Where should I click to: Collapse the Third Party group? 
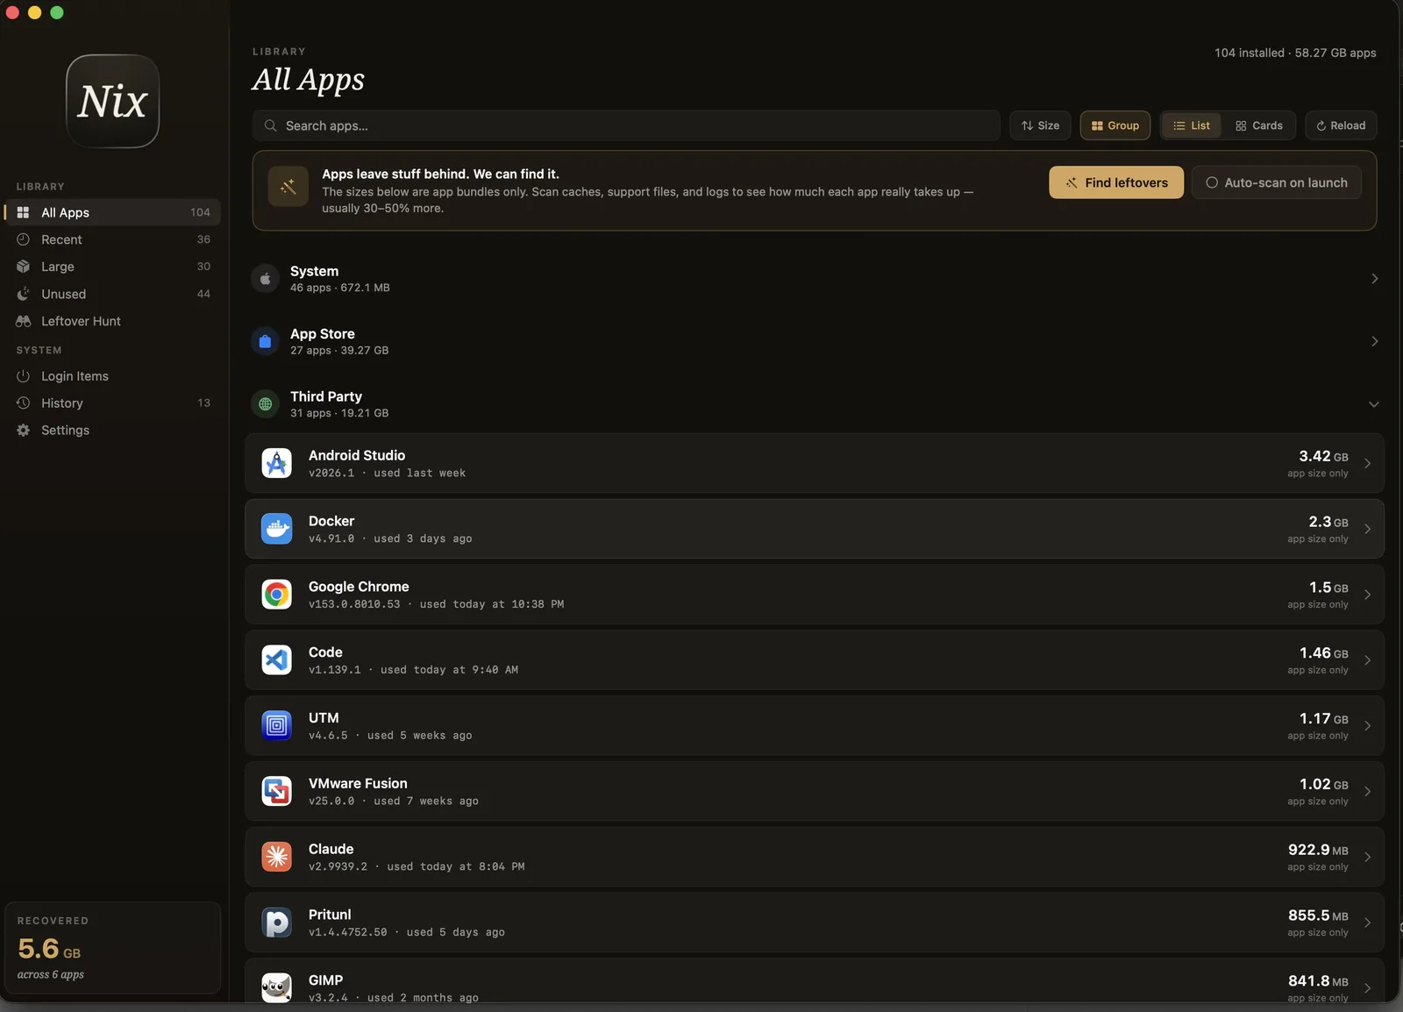(815, 404)
